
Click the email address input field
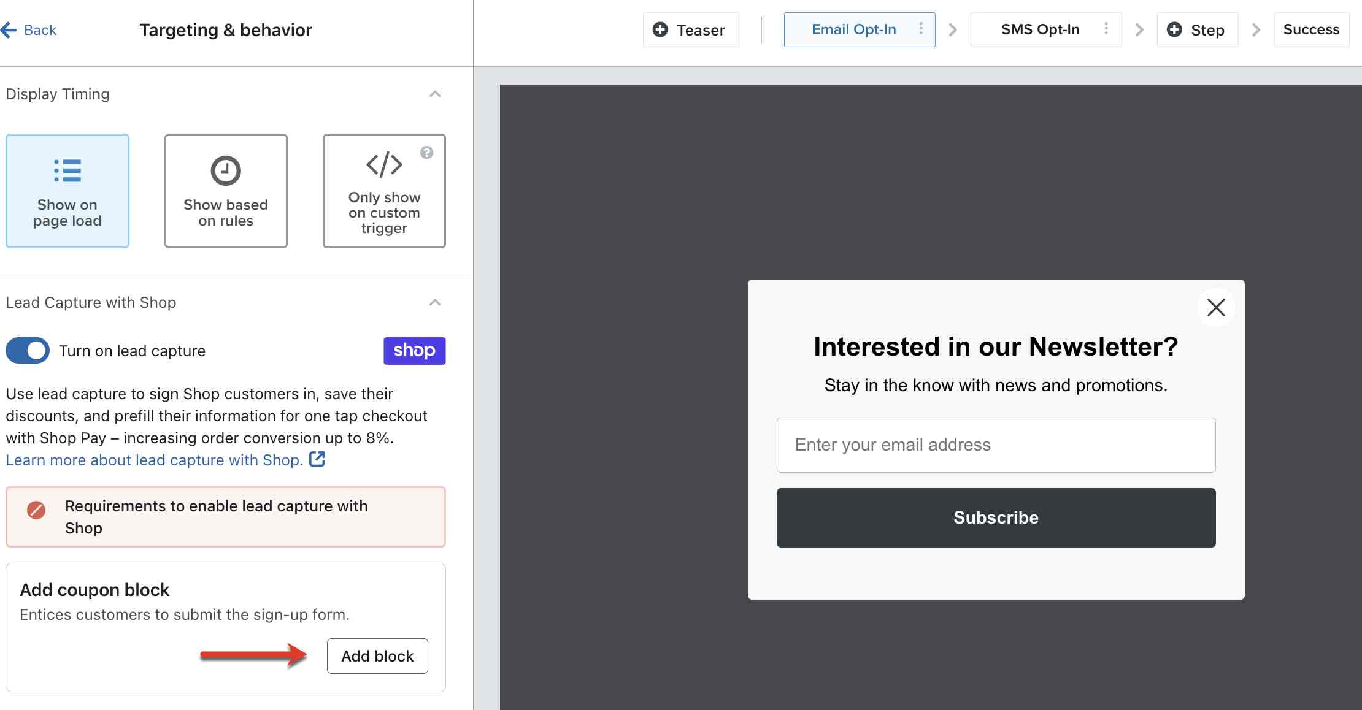pos(995,445)
